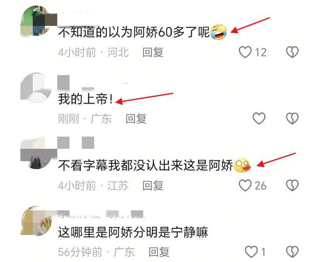The image size is (331, 262).
Task: Dislike the Hebei user's comment
Action: [292, 52]
